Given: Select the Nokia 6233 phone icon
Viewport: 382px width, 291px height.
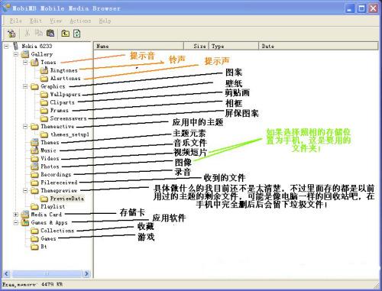Looking at the screenshot, I should click(16, 46).
